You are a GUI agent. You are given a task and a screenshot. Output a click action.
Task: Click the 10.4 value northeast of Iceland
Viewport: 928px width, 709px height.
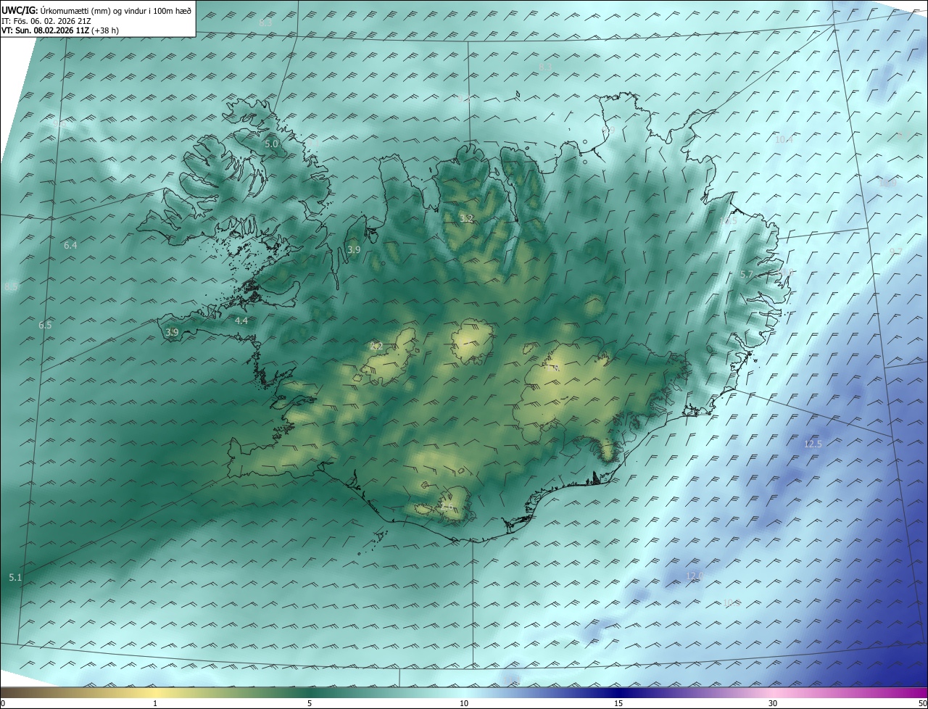[784, 139]
